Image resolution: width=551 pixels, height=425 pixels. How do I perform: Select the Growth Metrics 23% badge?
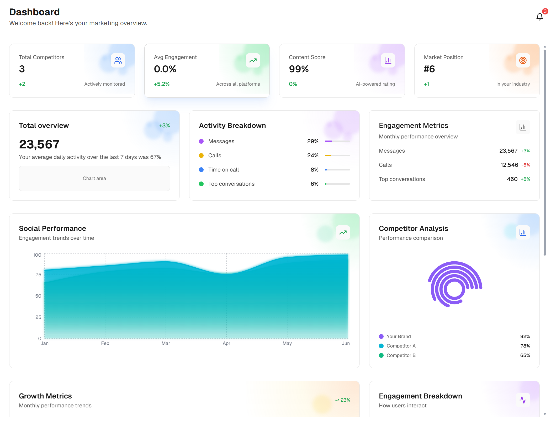coord(342,400)
